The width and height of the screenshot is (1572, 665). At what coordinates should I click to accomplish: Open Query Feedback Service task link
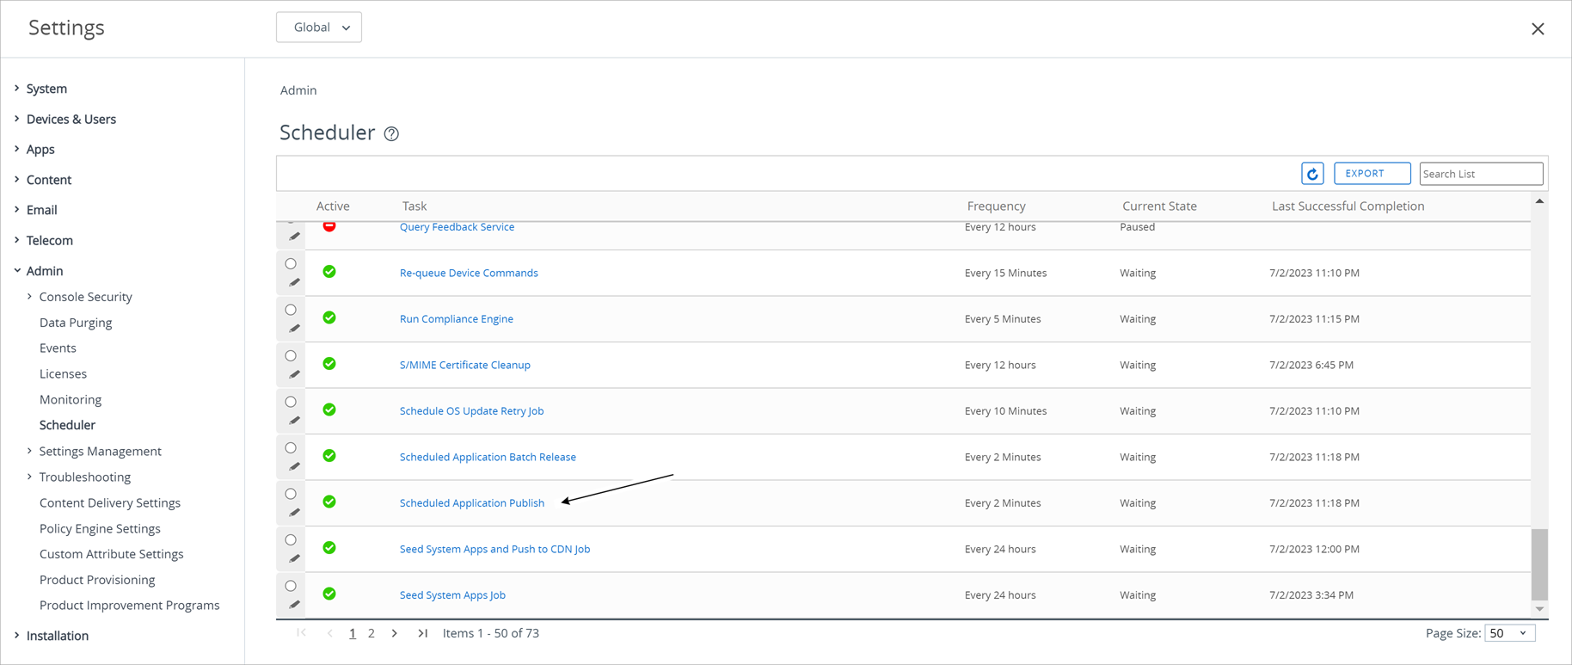(x=457, y=227)
